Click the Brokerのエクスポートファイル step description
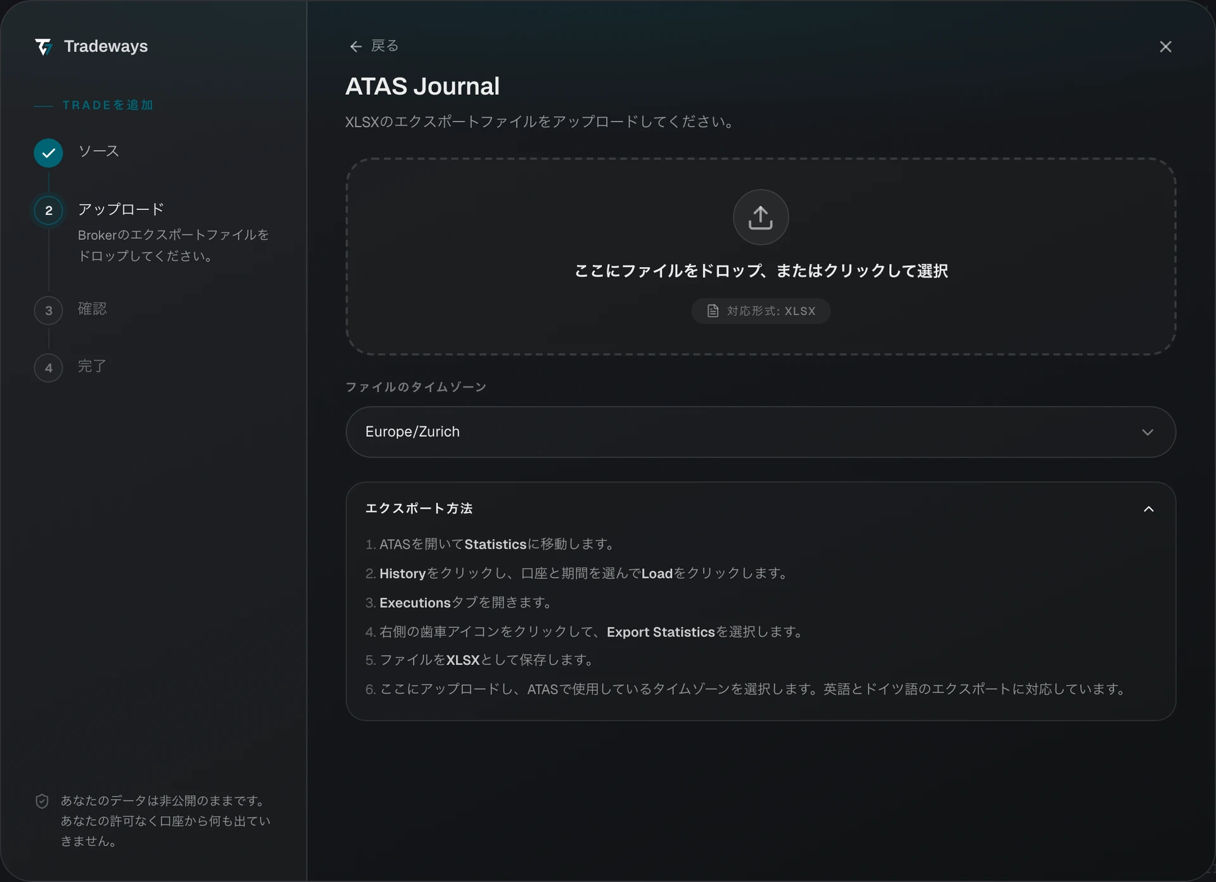This screenshot has width=1216, height=882. (174, 245)
